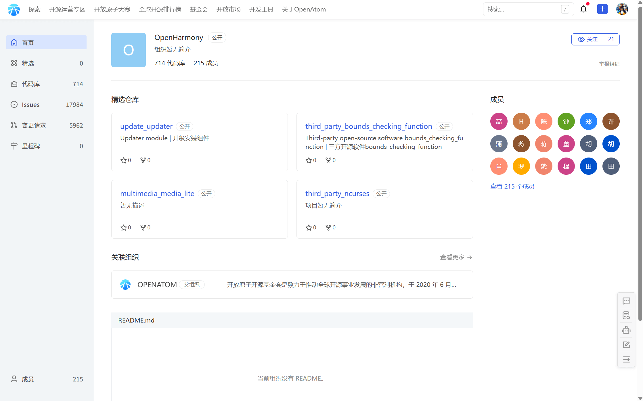Toggle the 关注 watch button
Screen dimensions: 643x401
587,39
